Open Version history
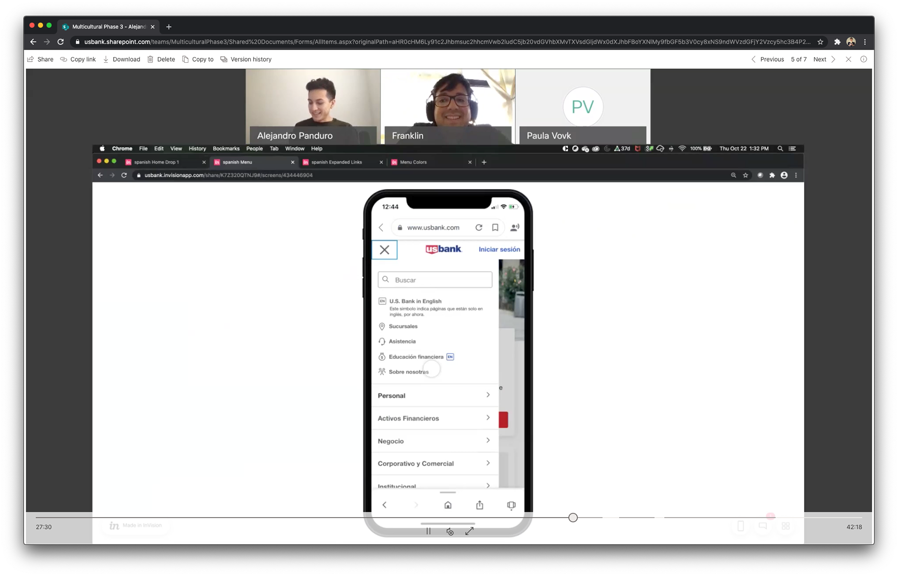 point(246,59)
